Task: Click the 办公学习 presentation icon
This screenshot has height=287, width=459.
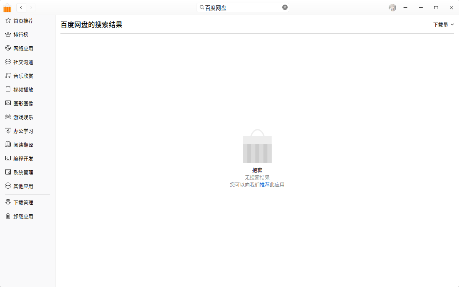Action: pos(8,130)
